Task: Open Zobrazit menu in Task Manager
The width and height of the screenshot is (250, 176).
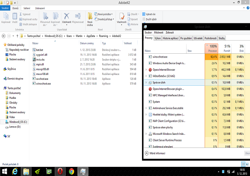Action: click(170, 32)
